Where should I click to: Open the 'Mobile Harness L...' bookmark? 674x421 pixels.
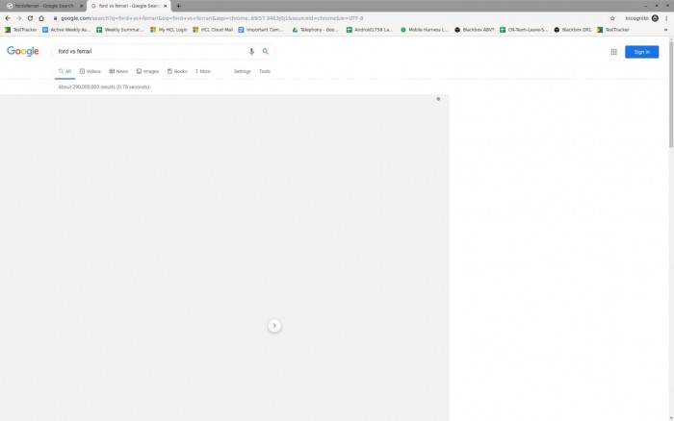coord(425,30)
